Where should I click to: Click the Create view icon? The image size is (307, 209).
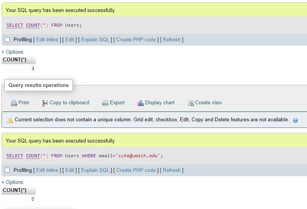click(x=191, y=103)
